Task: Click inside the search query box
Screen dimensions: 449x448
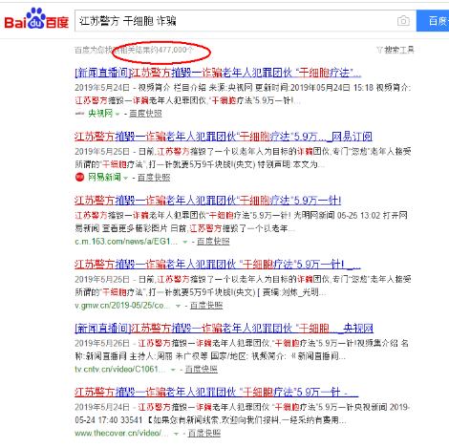Action: point(246,21)
